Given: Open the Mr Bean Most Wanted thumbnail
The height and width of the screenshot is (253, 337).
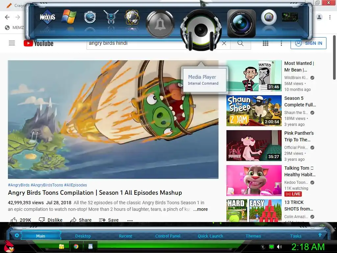Looking at the screenshot, I should [x=254, y=76].
